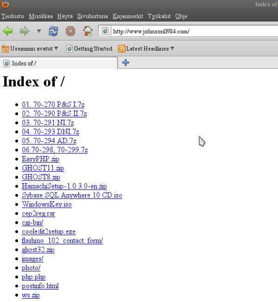This screenshot has height=302, width=278.
Task: Click the 06.70-298, 70-299.7z link
Action: click(55, 150)
